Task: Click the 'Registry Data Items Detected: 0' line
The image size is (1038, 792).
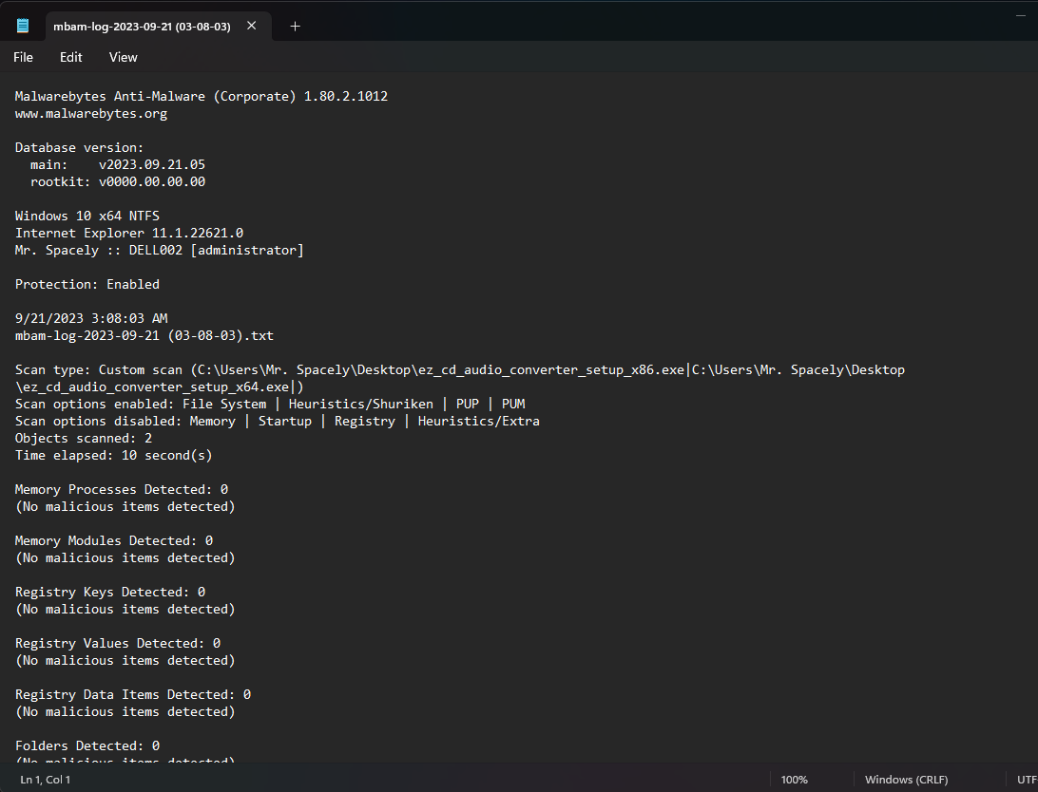Action: pos(133,695)
